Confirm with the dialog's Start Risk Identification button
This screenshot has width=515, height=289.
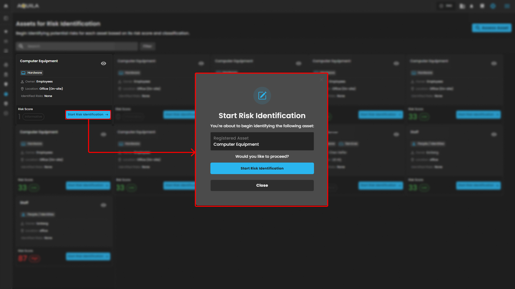[x=262, y=168]
